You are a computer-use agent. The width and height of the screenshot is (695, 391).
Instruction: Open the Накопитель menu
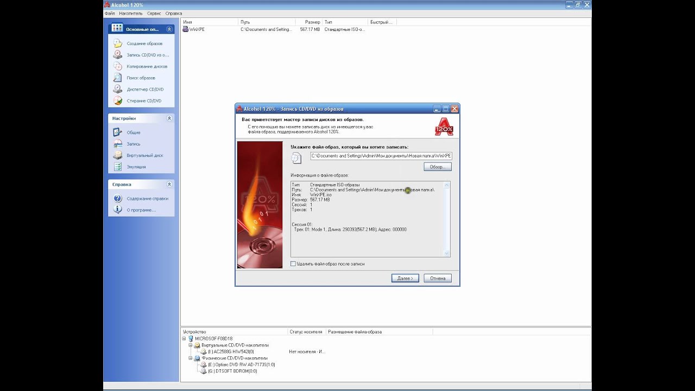point(131,13)
